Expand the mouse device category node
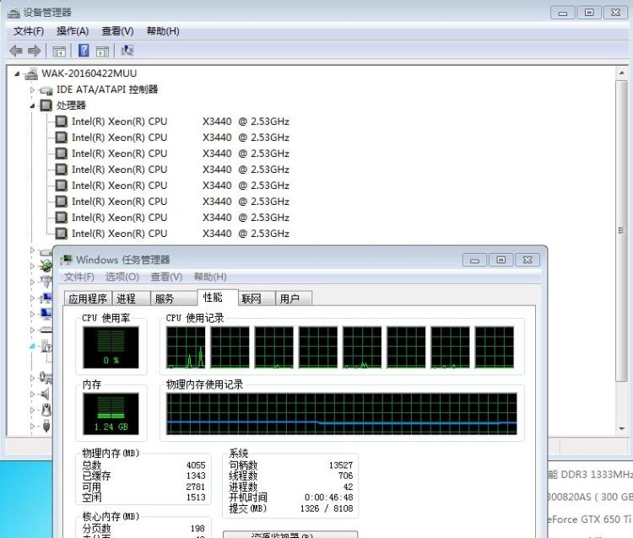The width and height of the screenshot is (633, 538). pos(32,410)
